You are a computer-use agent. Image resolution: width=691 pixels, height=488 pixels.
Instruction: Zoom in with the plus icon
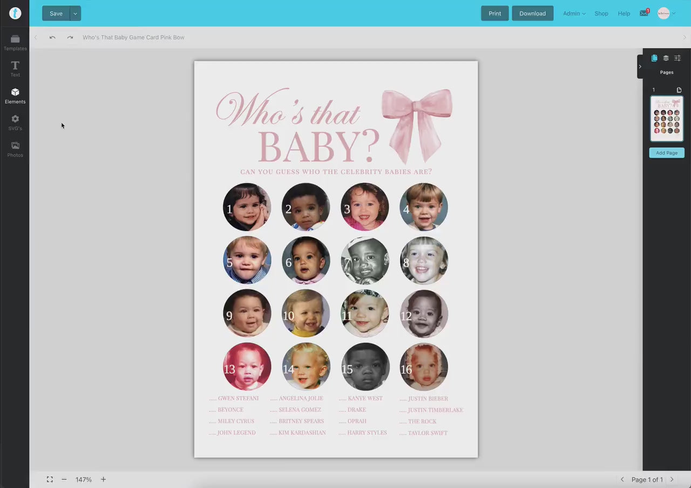[103, 479]
